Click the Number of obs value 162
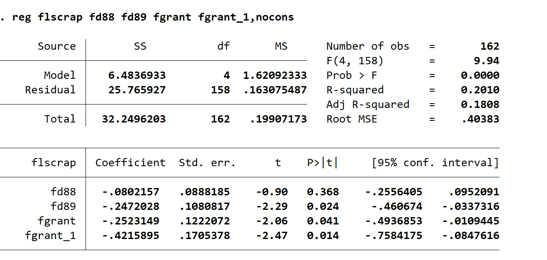 pyautogui.click(x=490, y=46)
